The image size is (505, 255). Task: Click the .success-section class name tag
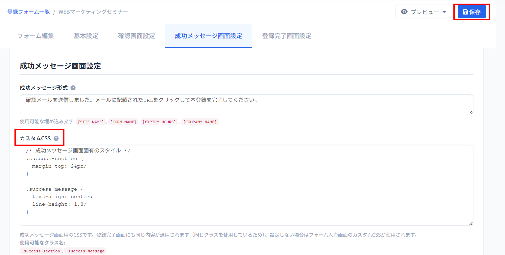(40, 251)
